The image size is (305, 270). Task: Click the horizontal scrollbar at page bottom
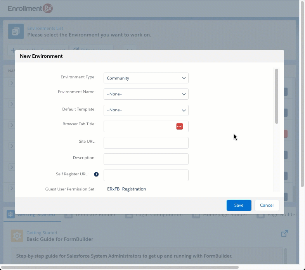pos(120,267)
